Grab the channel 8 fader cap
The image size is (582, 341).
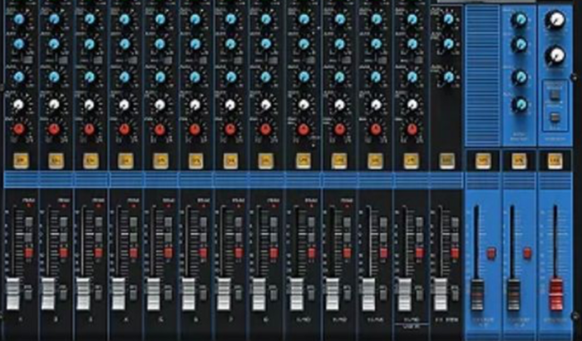click(259, 293)
